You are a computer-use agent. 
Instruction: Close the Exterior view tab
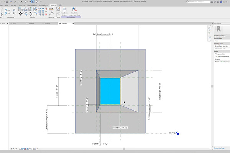tap(73, 24)
